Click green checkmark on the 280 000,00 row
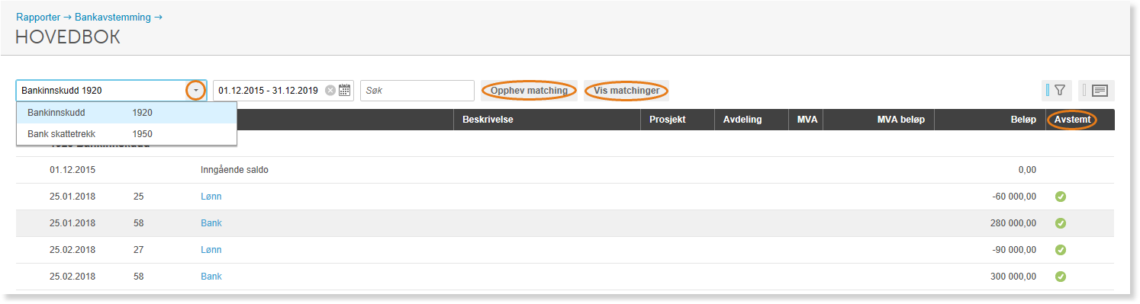Screen dimensions: 1140x304 point(1060,223)
